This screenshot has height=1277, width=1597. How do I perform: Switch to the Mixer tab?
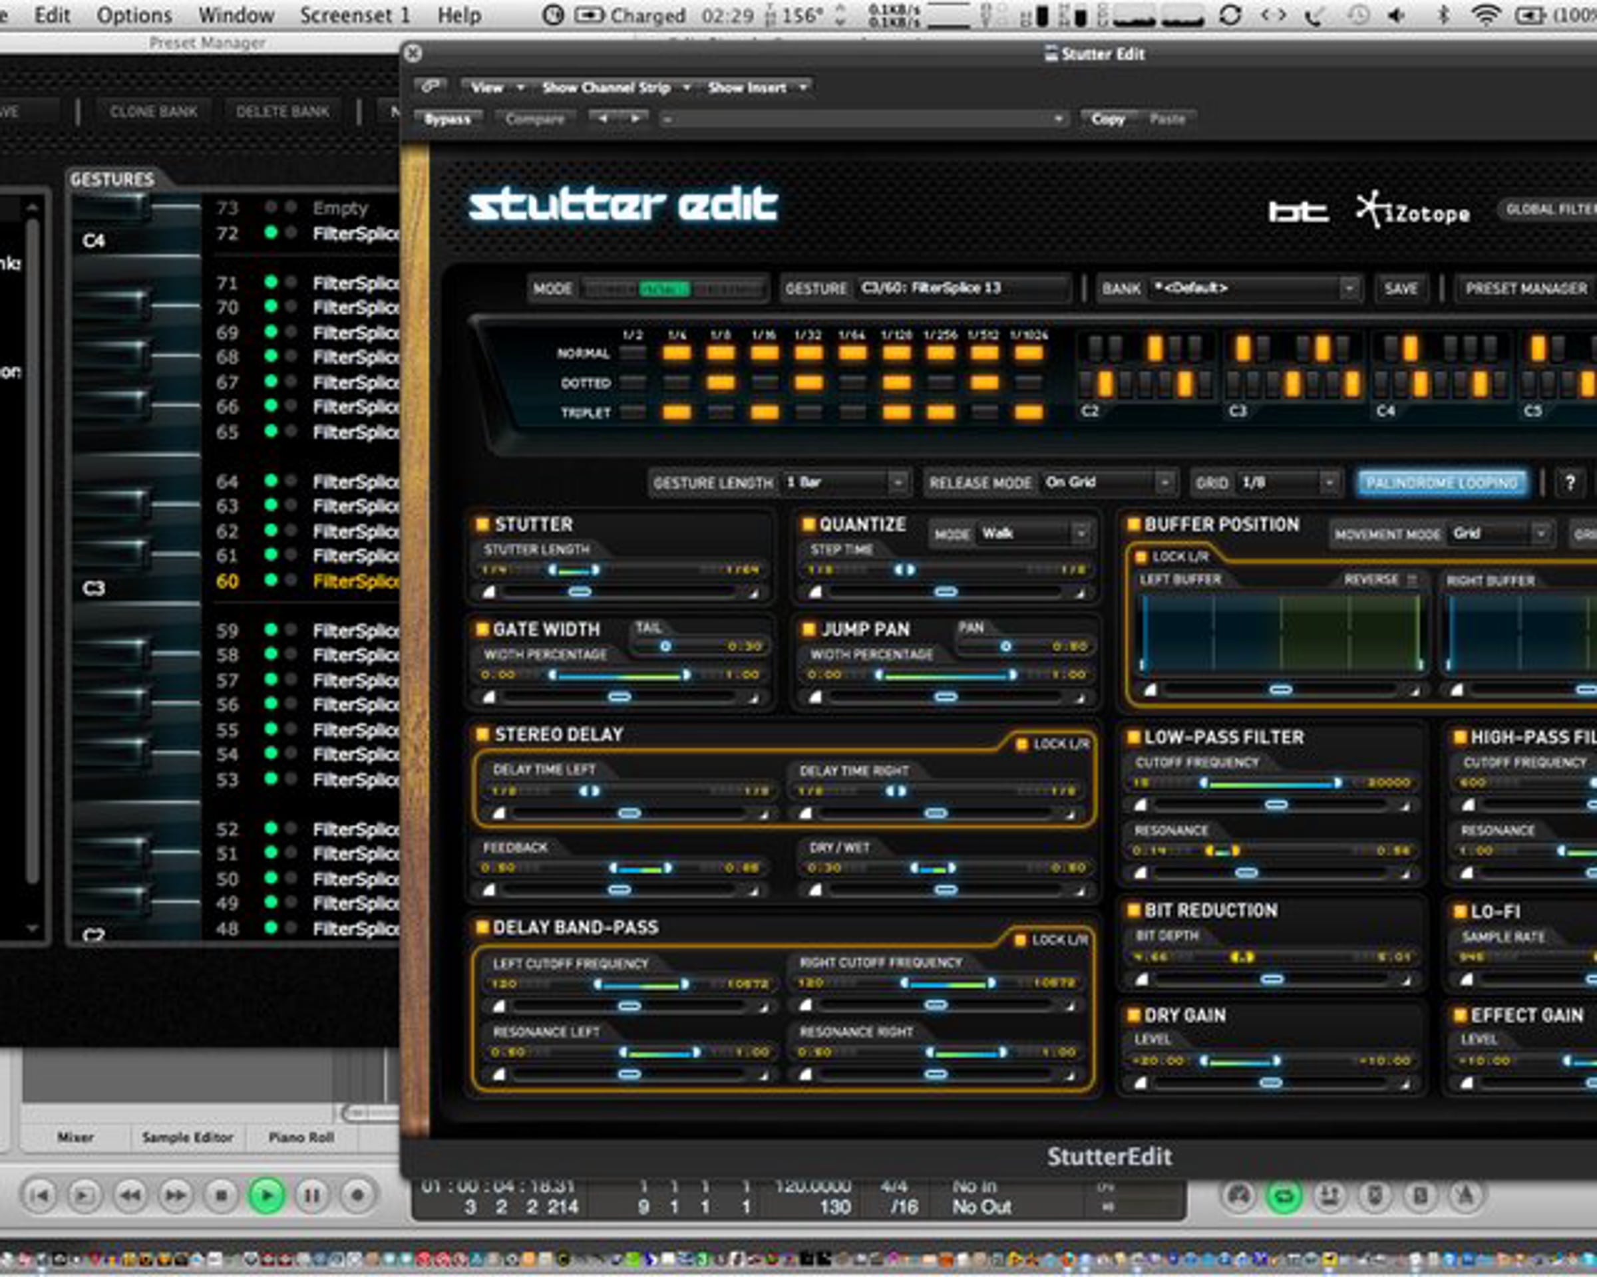click(x=76, y=1137)
